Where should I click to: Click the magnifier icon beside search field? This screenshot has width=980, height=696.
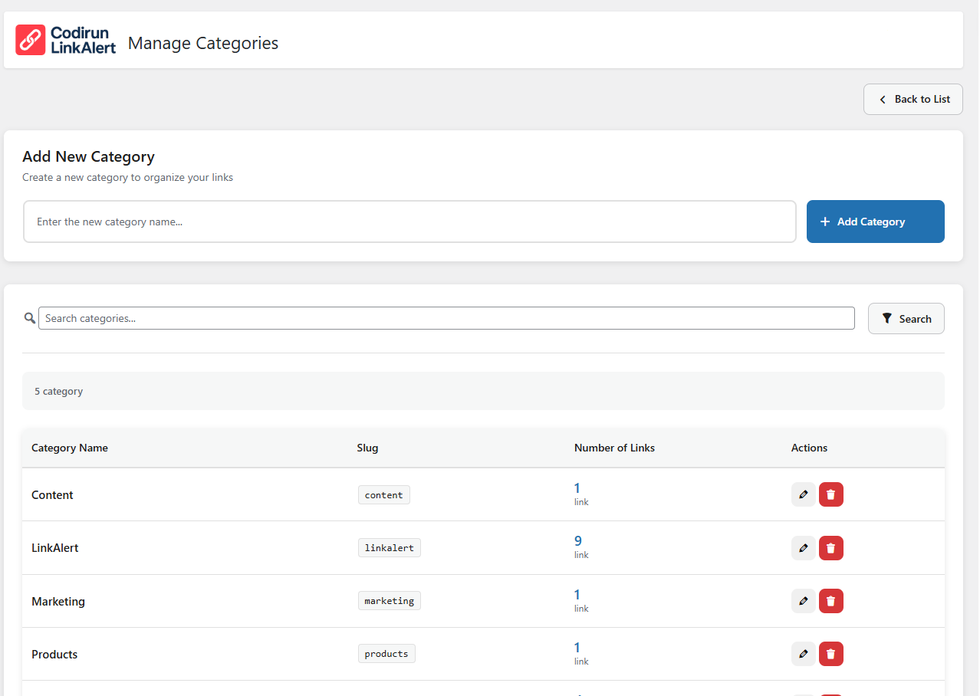[30, 318]
